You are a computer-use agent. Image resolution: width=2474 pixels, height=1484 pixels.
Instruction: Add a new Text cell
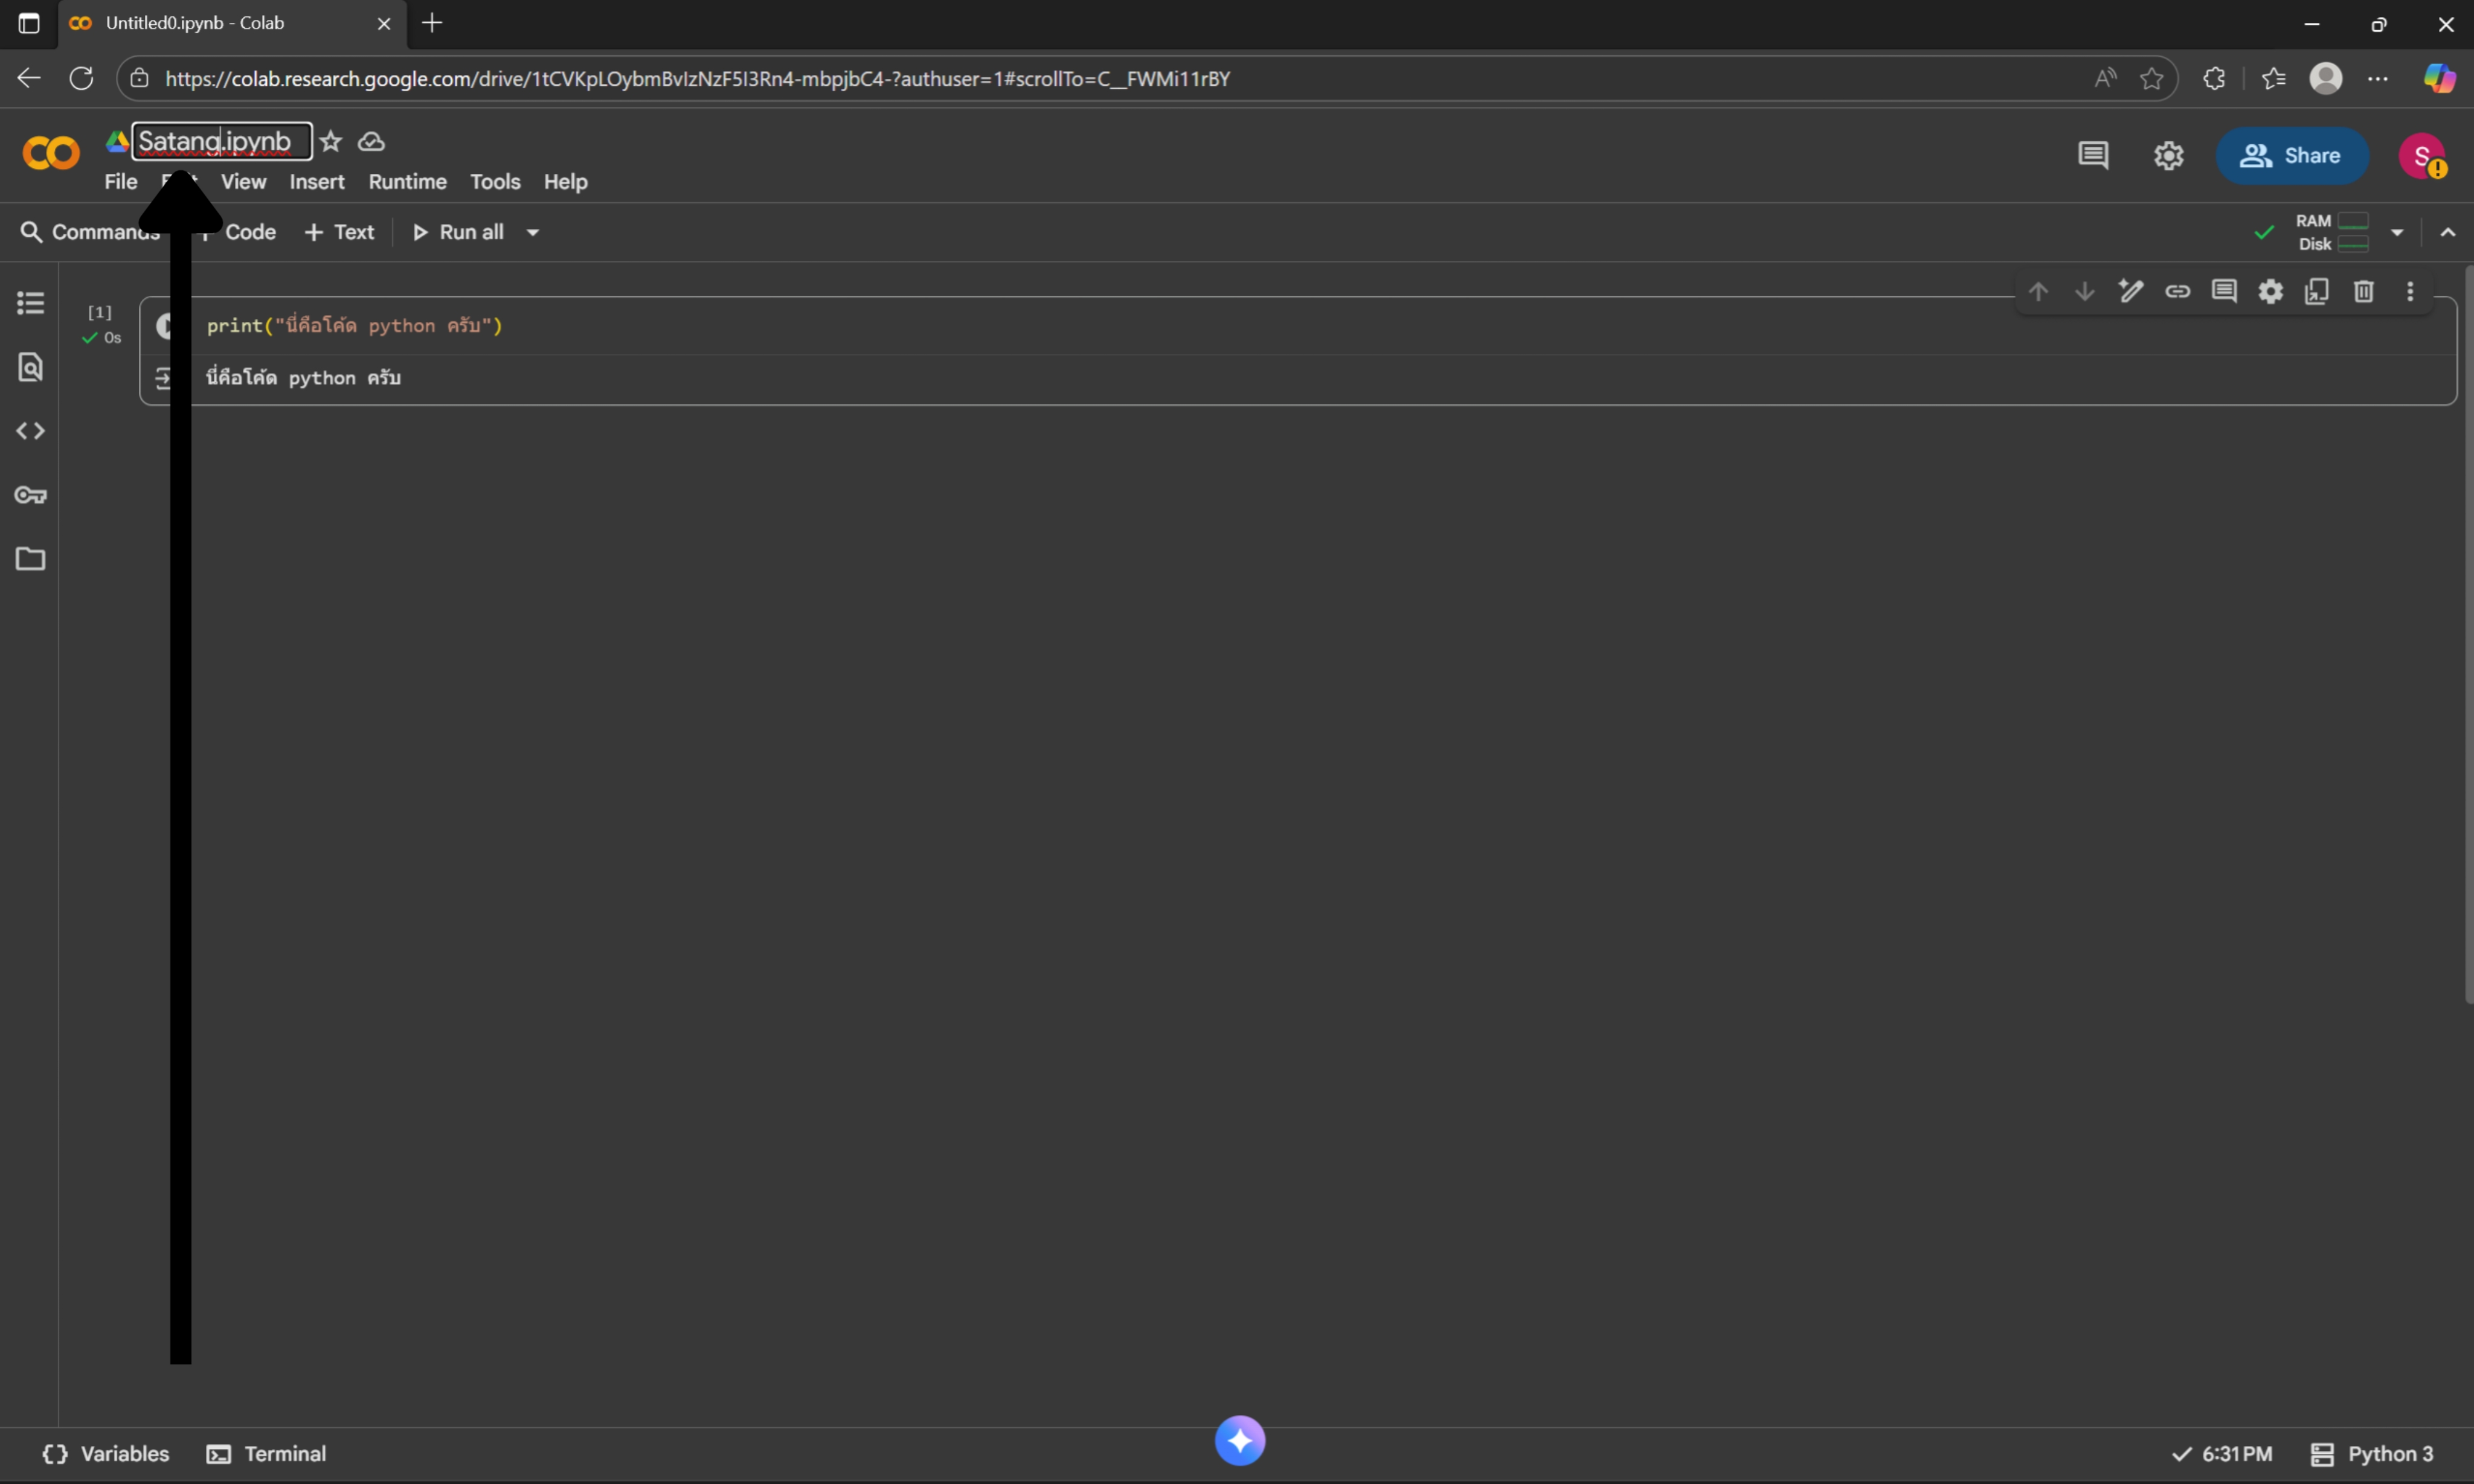339,232
